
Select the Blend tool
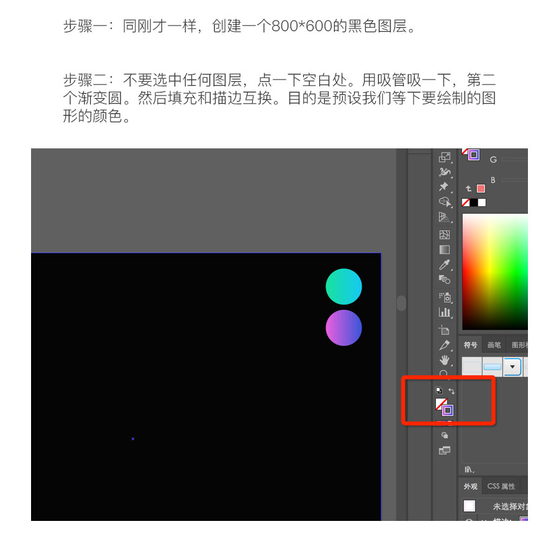click(445, 279)
